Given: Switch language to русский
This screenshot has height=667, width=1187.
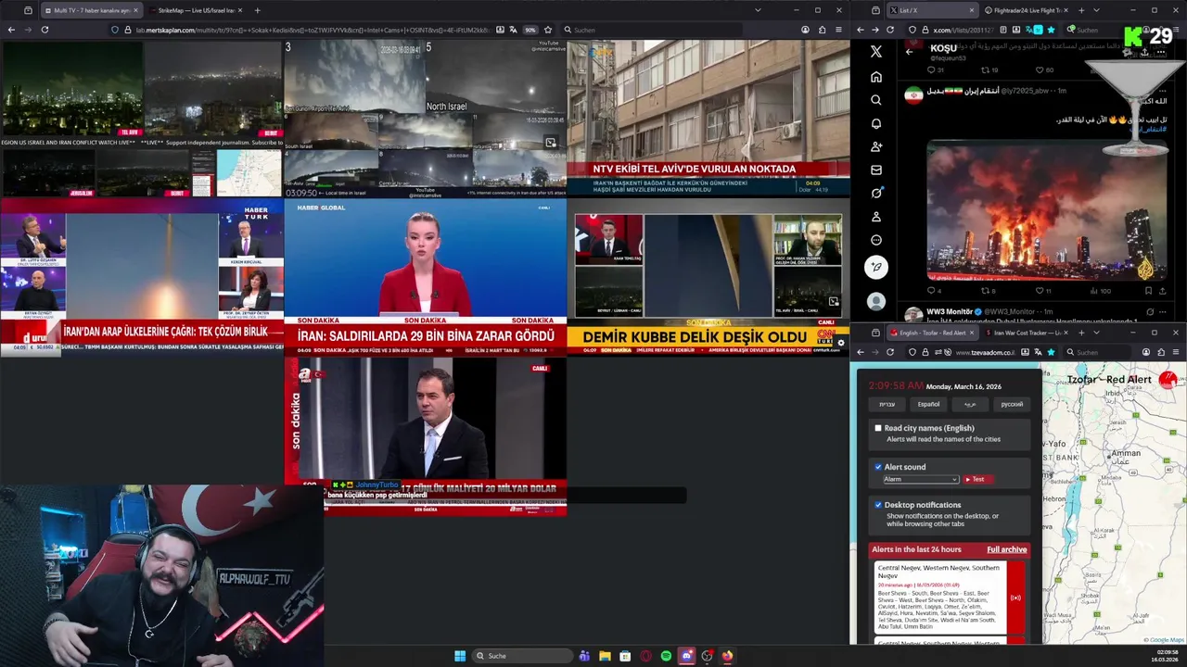Looking at the screenshot, I should [x=1012, y=404].
